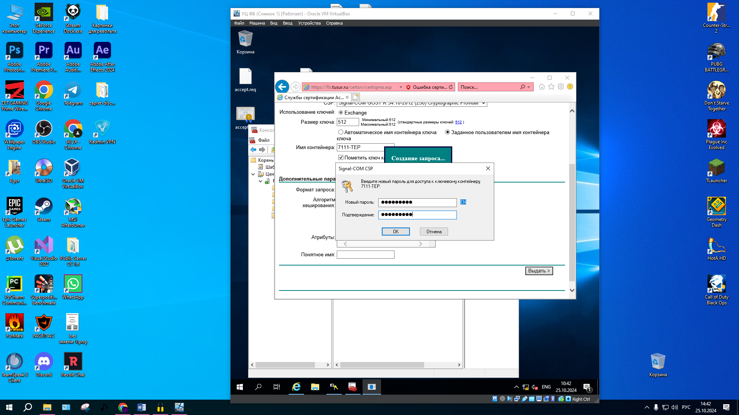Viewport: 739px width, 415px height.
Task: Open the VirtualBox Ввод menu
Action: 288,23
